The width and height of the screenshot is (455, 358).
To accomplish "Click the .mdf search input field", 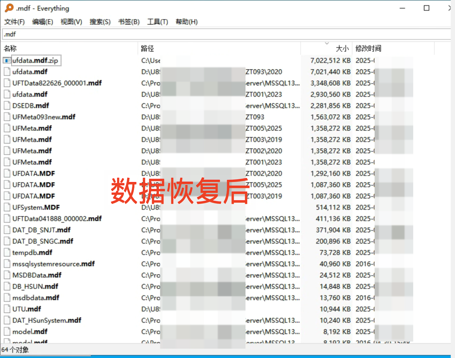I will point(226,34).
